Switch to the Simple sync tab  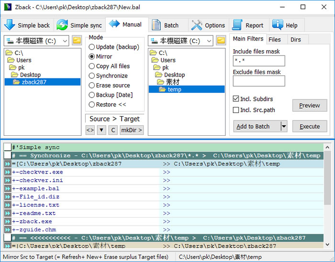pos(79,25)
